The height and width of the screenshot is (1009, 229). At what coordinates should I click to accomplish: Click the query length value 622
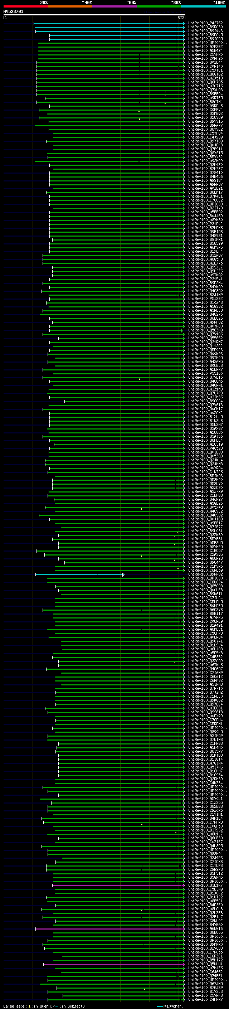click(180, 18)
